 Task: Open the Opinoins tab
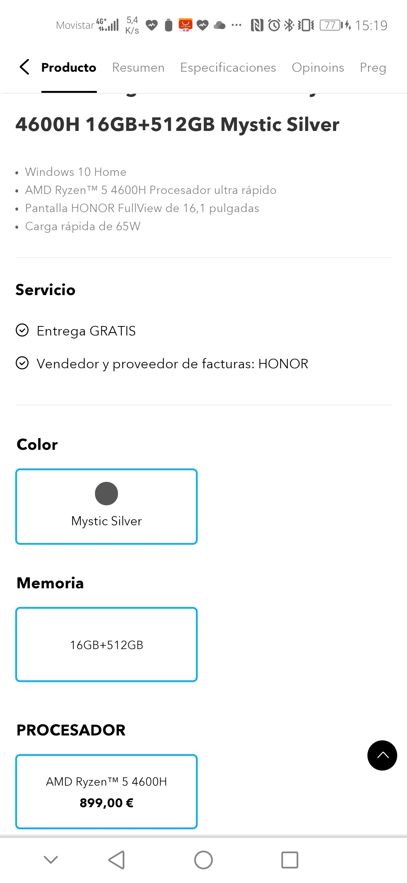pyautogui.click(x=318, y=67)
